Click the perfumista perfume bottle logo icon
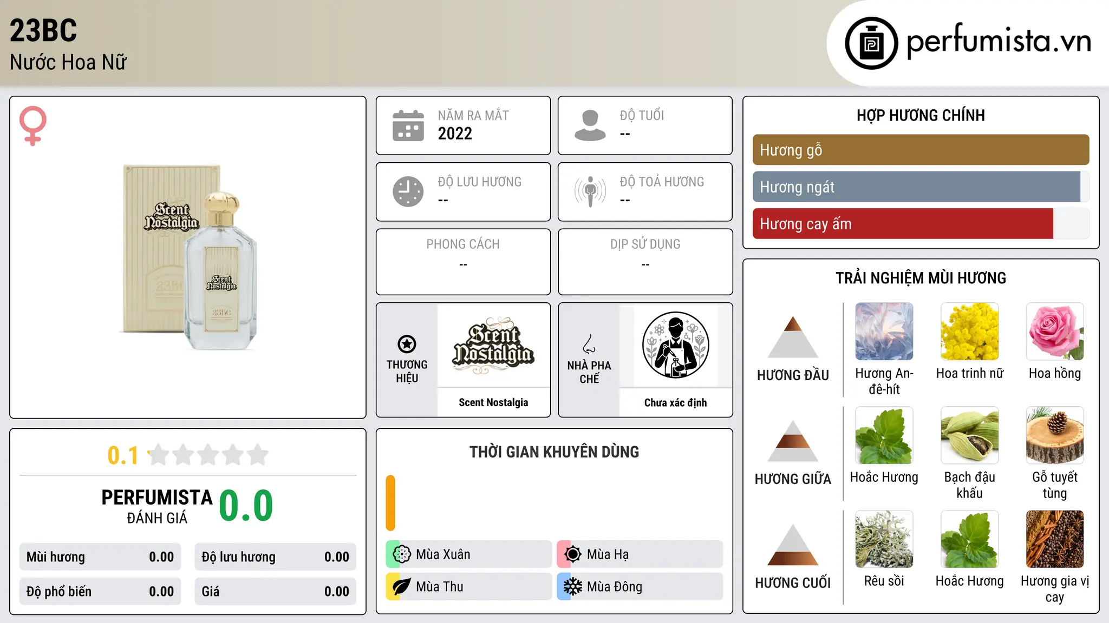 [871, 43]
